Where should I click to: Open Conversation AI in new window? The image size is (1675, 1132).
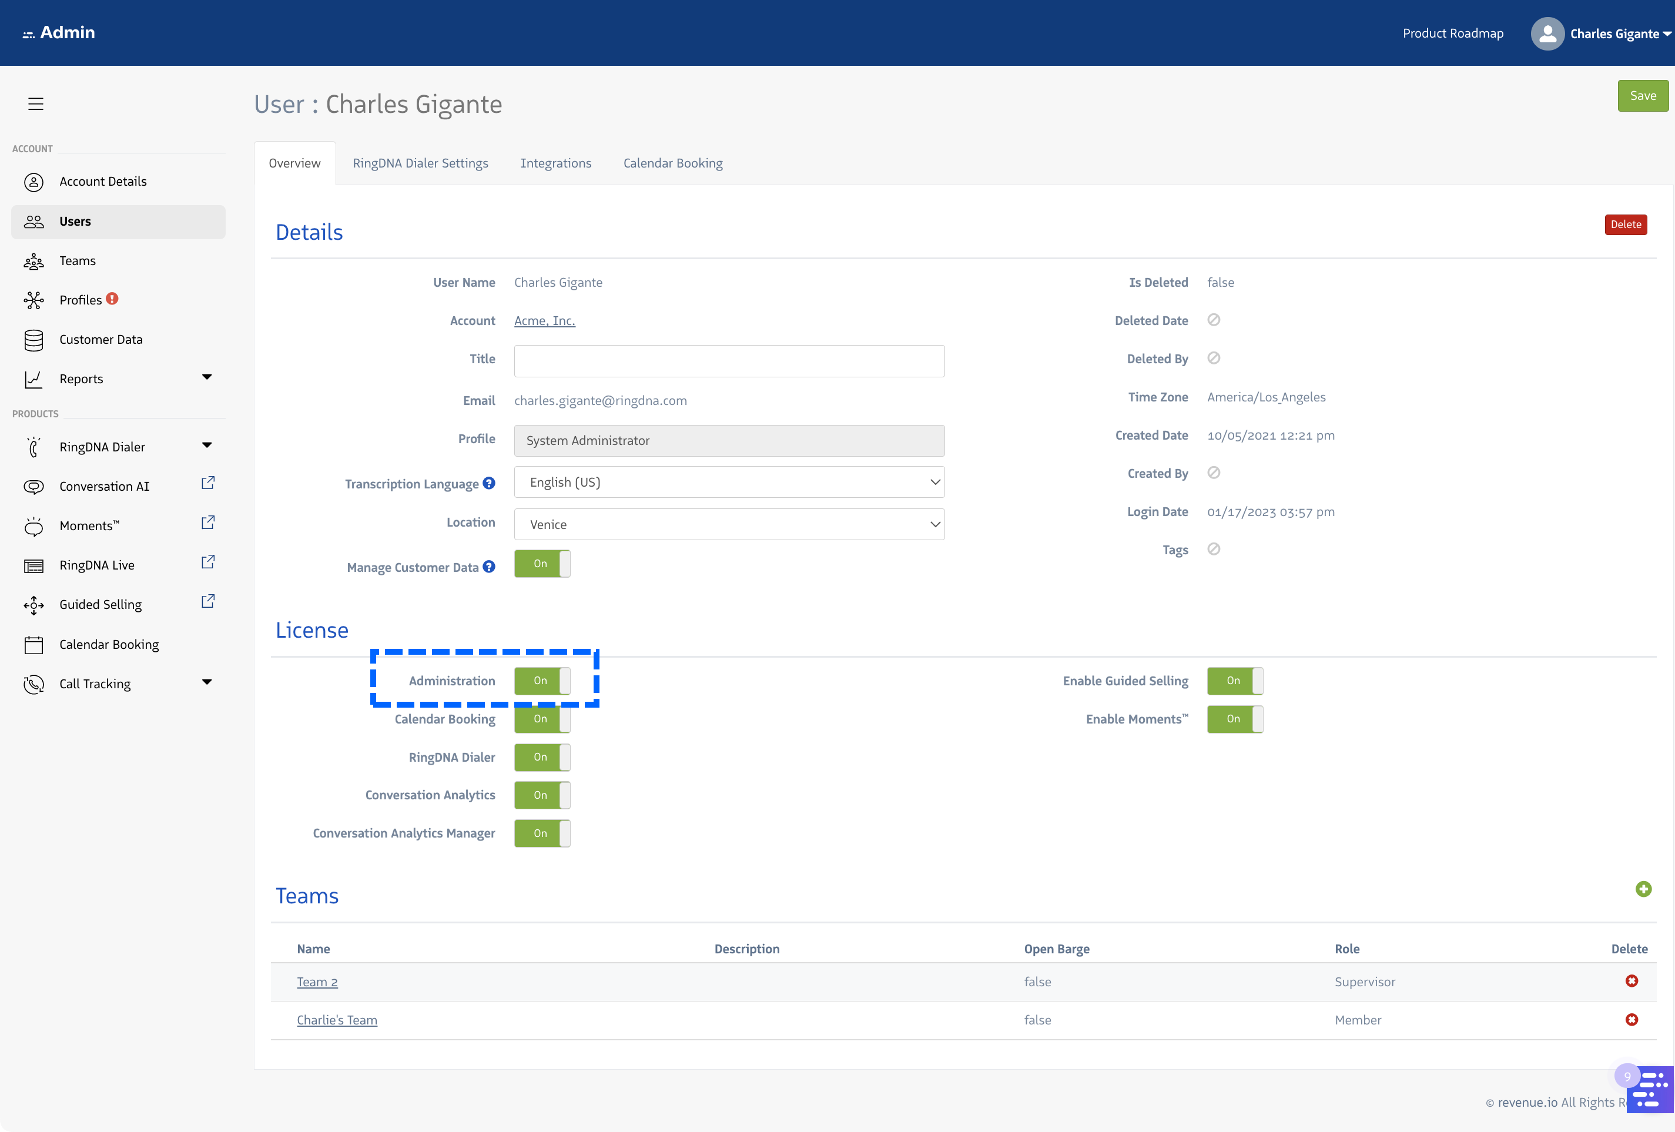pos(207,484)
